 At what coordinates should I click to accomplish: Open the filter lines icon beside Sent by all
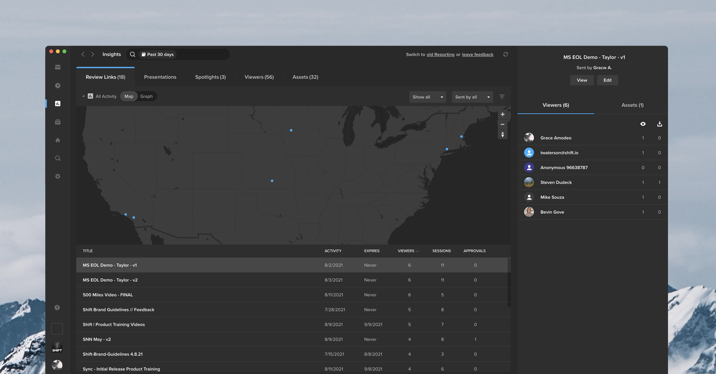pyautogui.click(x=502, y=97)
